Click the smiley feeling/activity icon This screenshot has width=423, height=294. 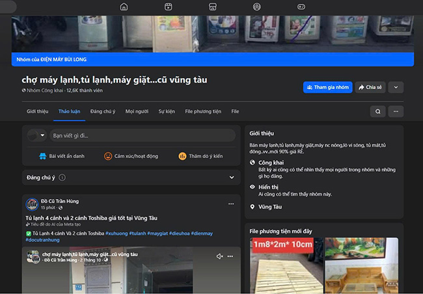(108, 156)
